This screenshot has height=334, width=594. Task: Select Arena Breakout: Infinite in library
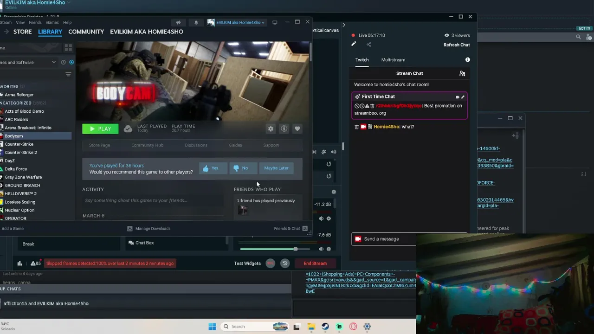(x=28, y=128)
